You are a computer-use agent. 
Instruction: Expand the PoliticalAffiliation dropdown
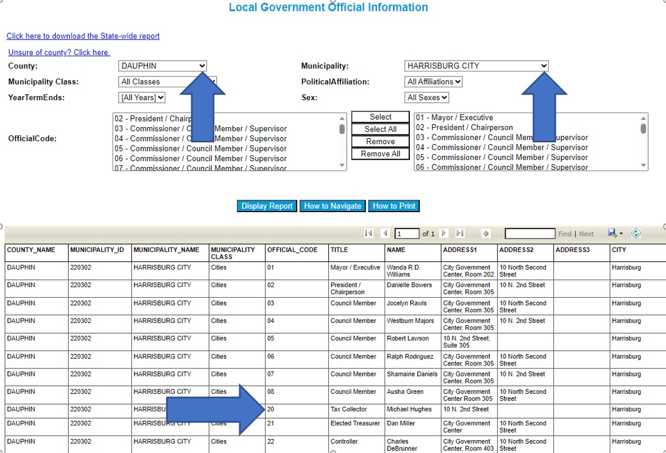pos(433,82)
